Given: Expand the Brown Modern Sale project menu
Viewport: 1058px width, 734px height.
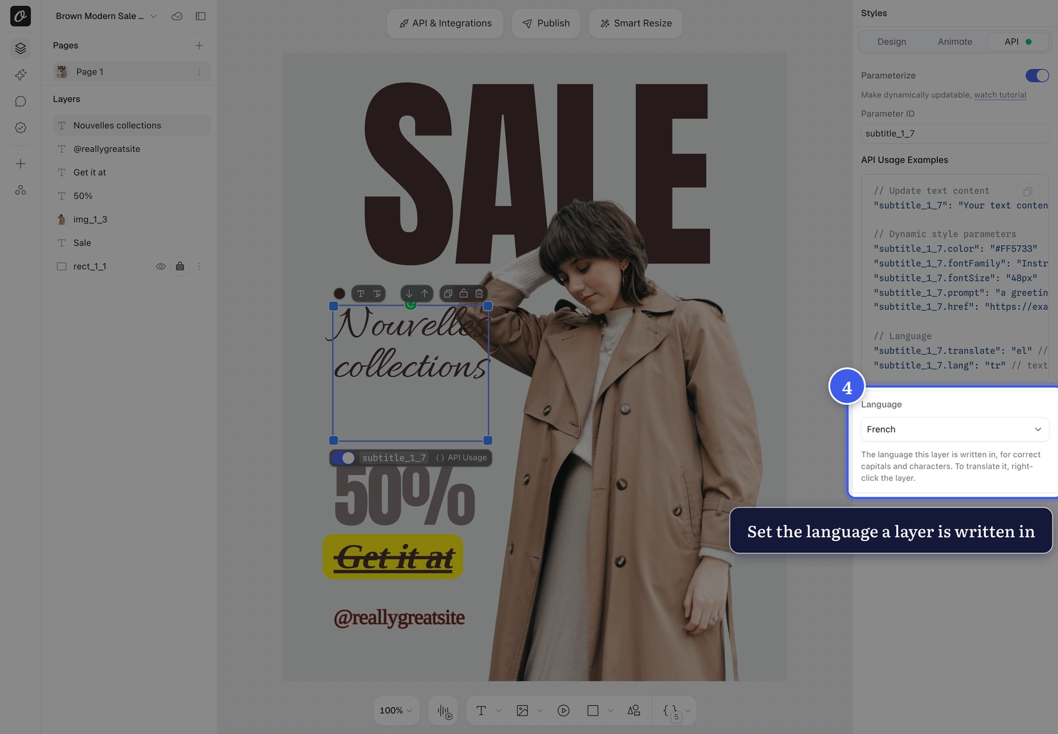Looking at the screenshot, I should 106,16.
